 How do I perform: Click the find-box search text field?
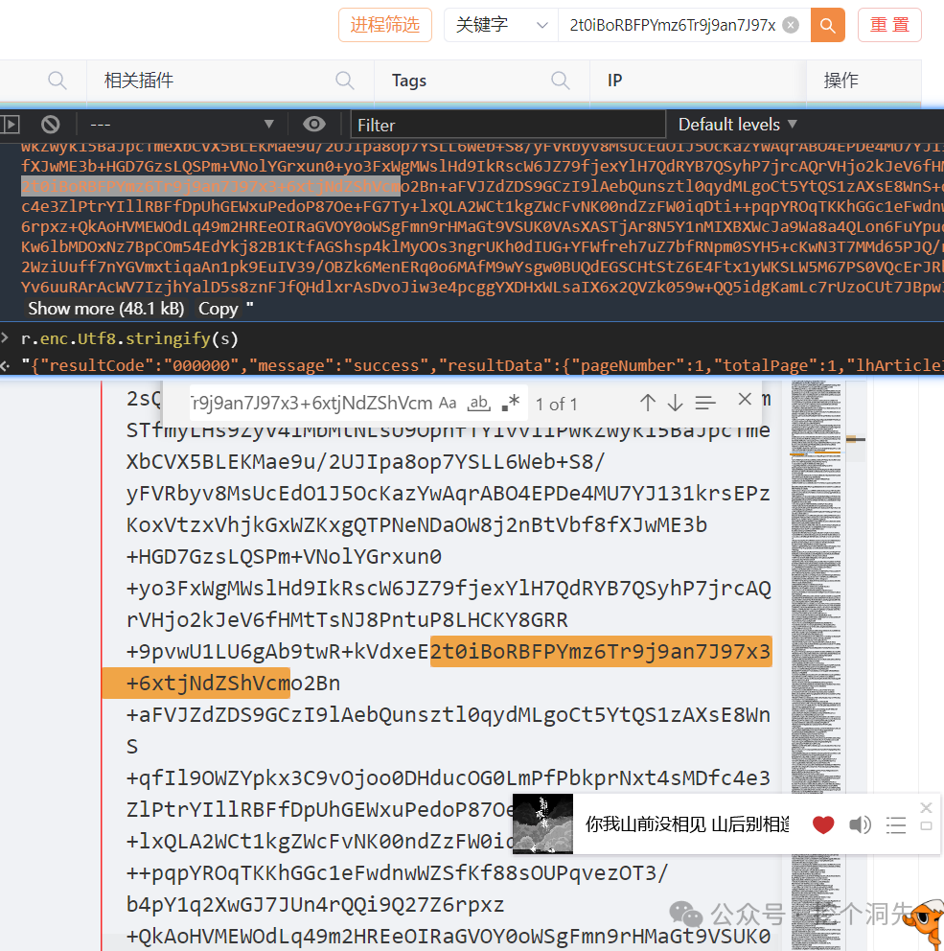coord(311,403)
